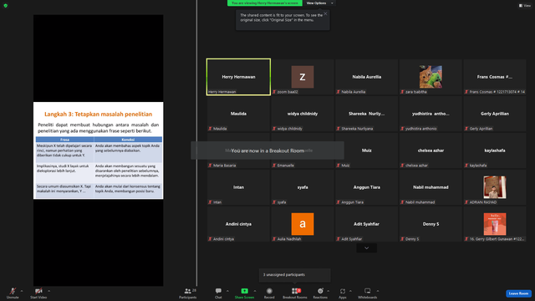Open Whiteboards from the toolbar
535x301 pixels.
click(368, 293)
